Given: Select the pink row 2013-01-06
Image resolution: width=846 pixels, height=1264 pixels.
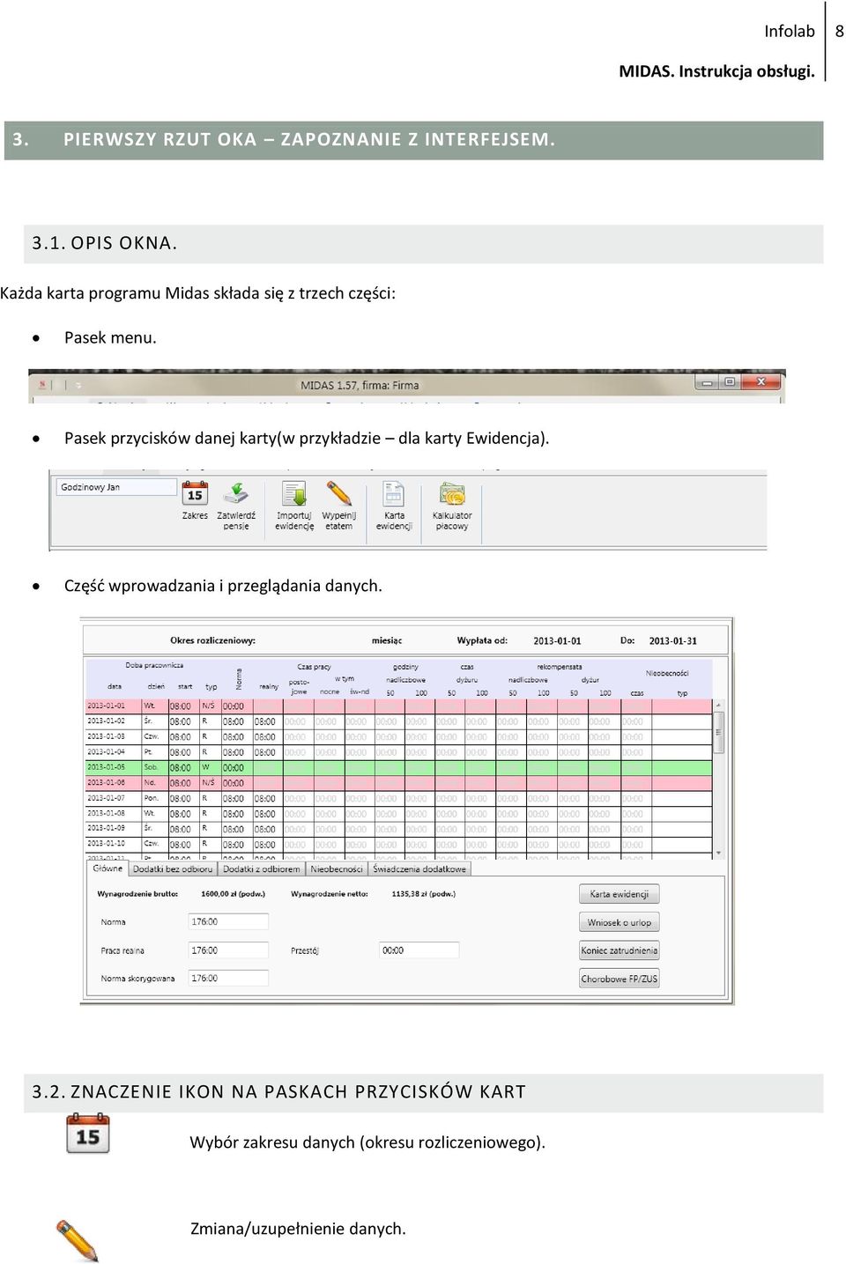Looking at the screenshot, I should [398, 783].
